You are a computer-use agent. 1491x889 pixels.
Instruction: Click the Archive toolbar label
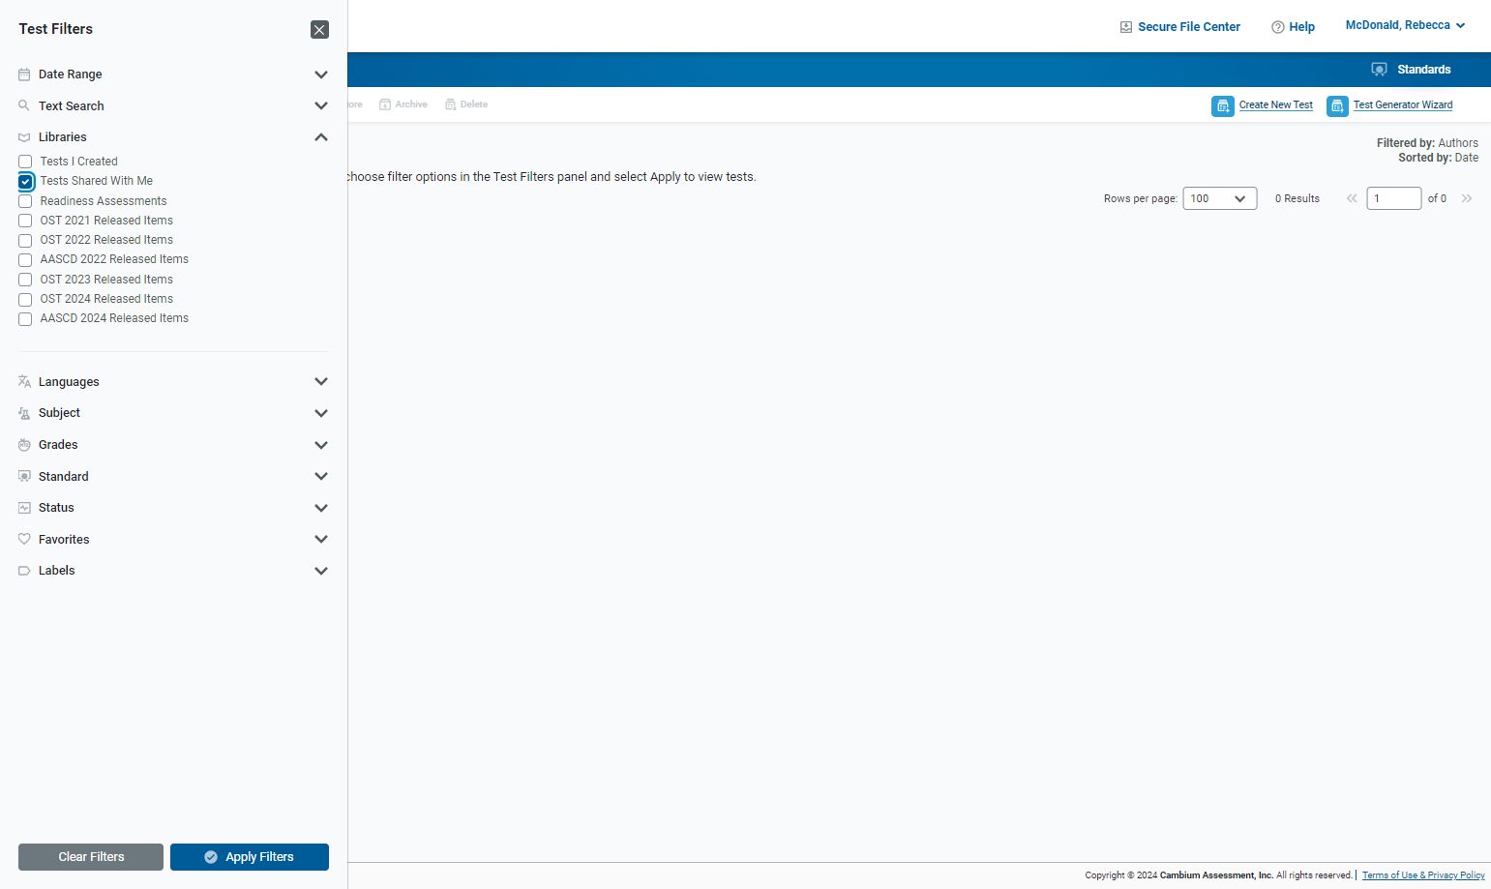click(411, 104)
